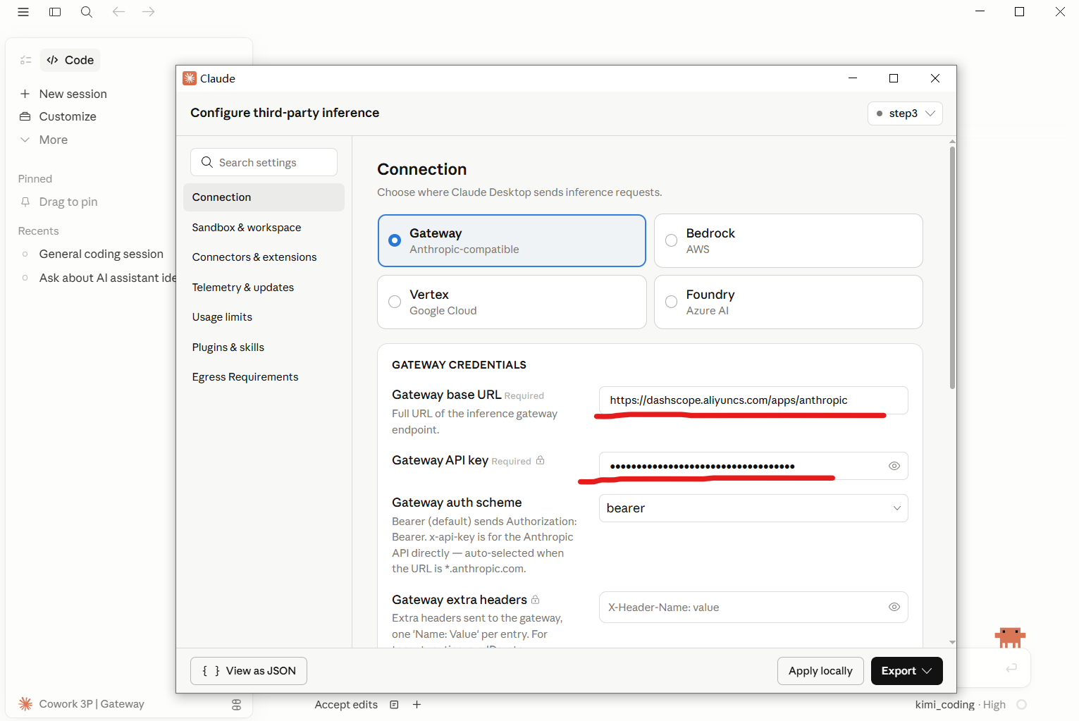Open the Gateway auth scheme bearer dropdown

click(753, 508)
